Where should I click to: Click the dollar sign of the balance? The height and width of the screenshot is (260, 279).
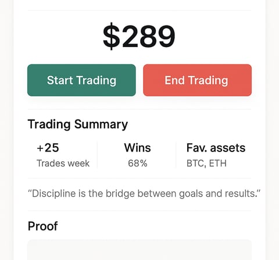tap(111, 37)
